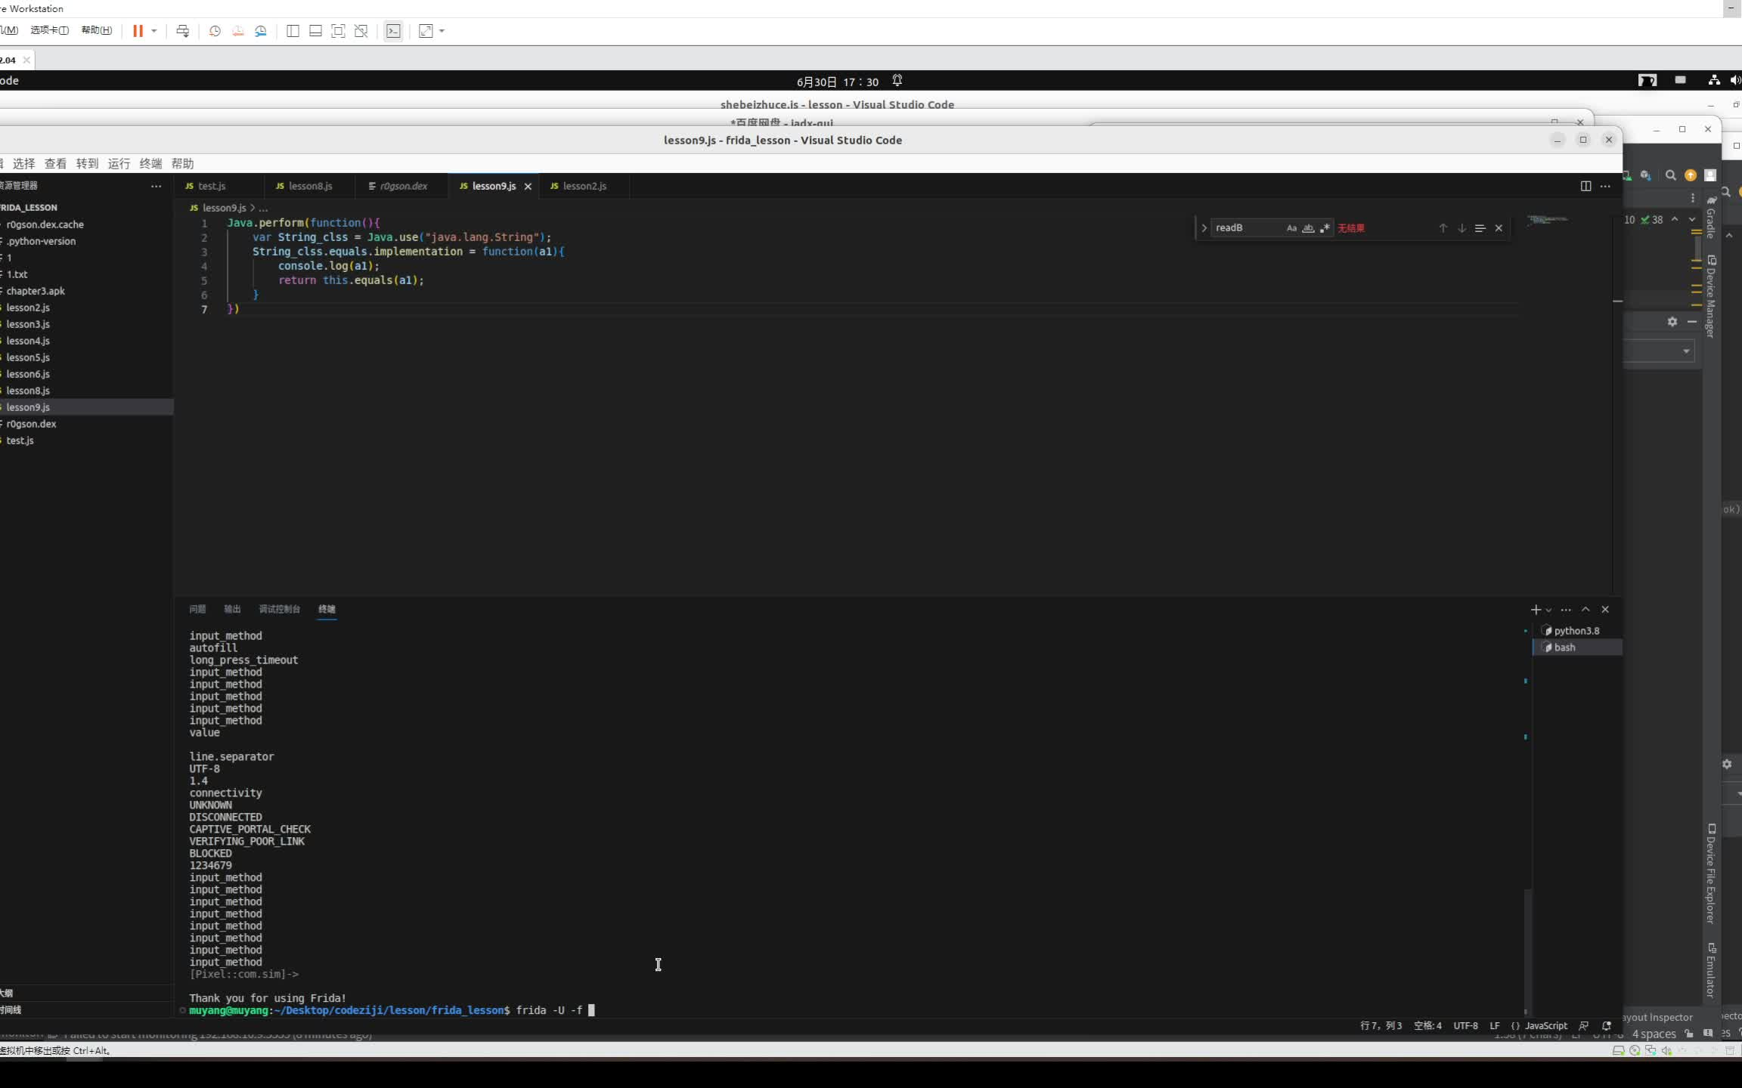Maximize the terminal panel with up chevron
The height and width of the screenshot is (1088, 1742).
[x=1585, y=610]
